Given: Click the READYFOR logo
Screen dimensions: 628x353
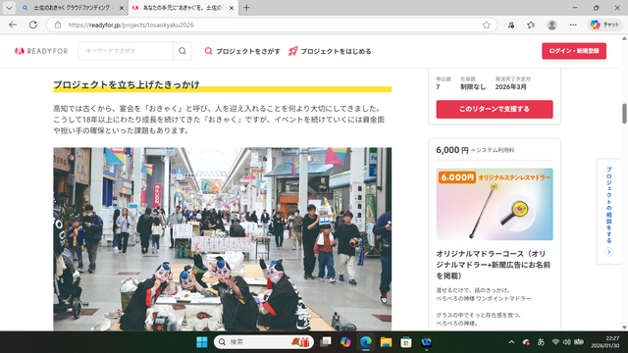Looking at the screenshot, I should (x=41, y=51).
